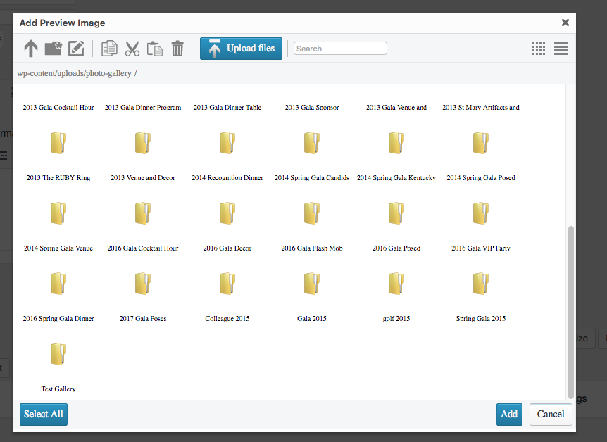Image resolution: width=607 pixels, height=442 pixels.
Task: Switch to list view
Action: pos(561,49)
